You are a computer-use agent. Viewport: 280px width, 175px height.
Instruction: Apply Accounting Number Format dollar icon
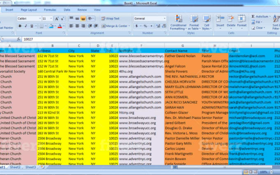click(137, 26)
